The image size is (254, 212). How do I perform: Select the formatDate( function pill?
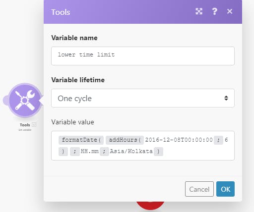coord(81,140)
